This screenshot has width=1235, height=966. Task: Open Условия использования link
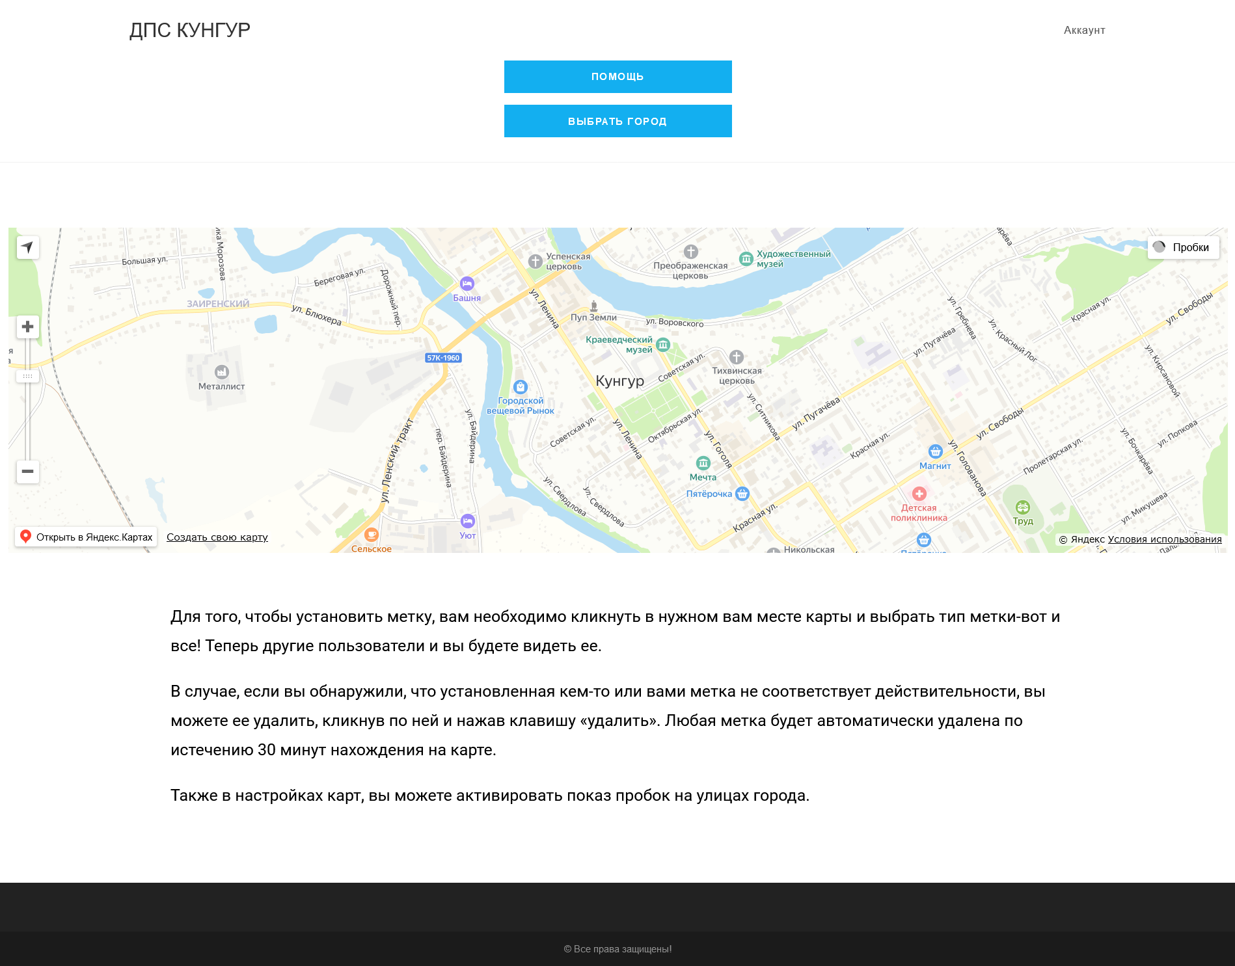coord(1165,539)
